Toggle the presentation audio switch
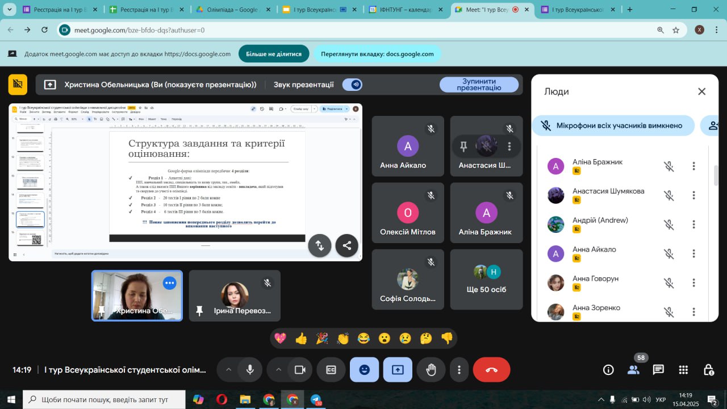This screenshot has width=727, height=409. pos(353,85)
